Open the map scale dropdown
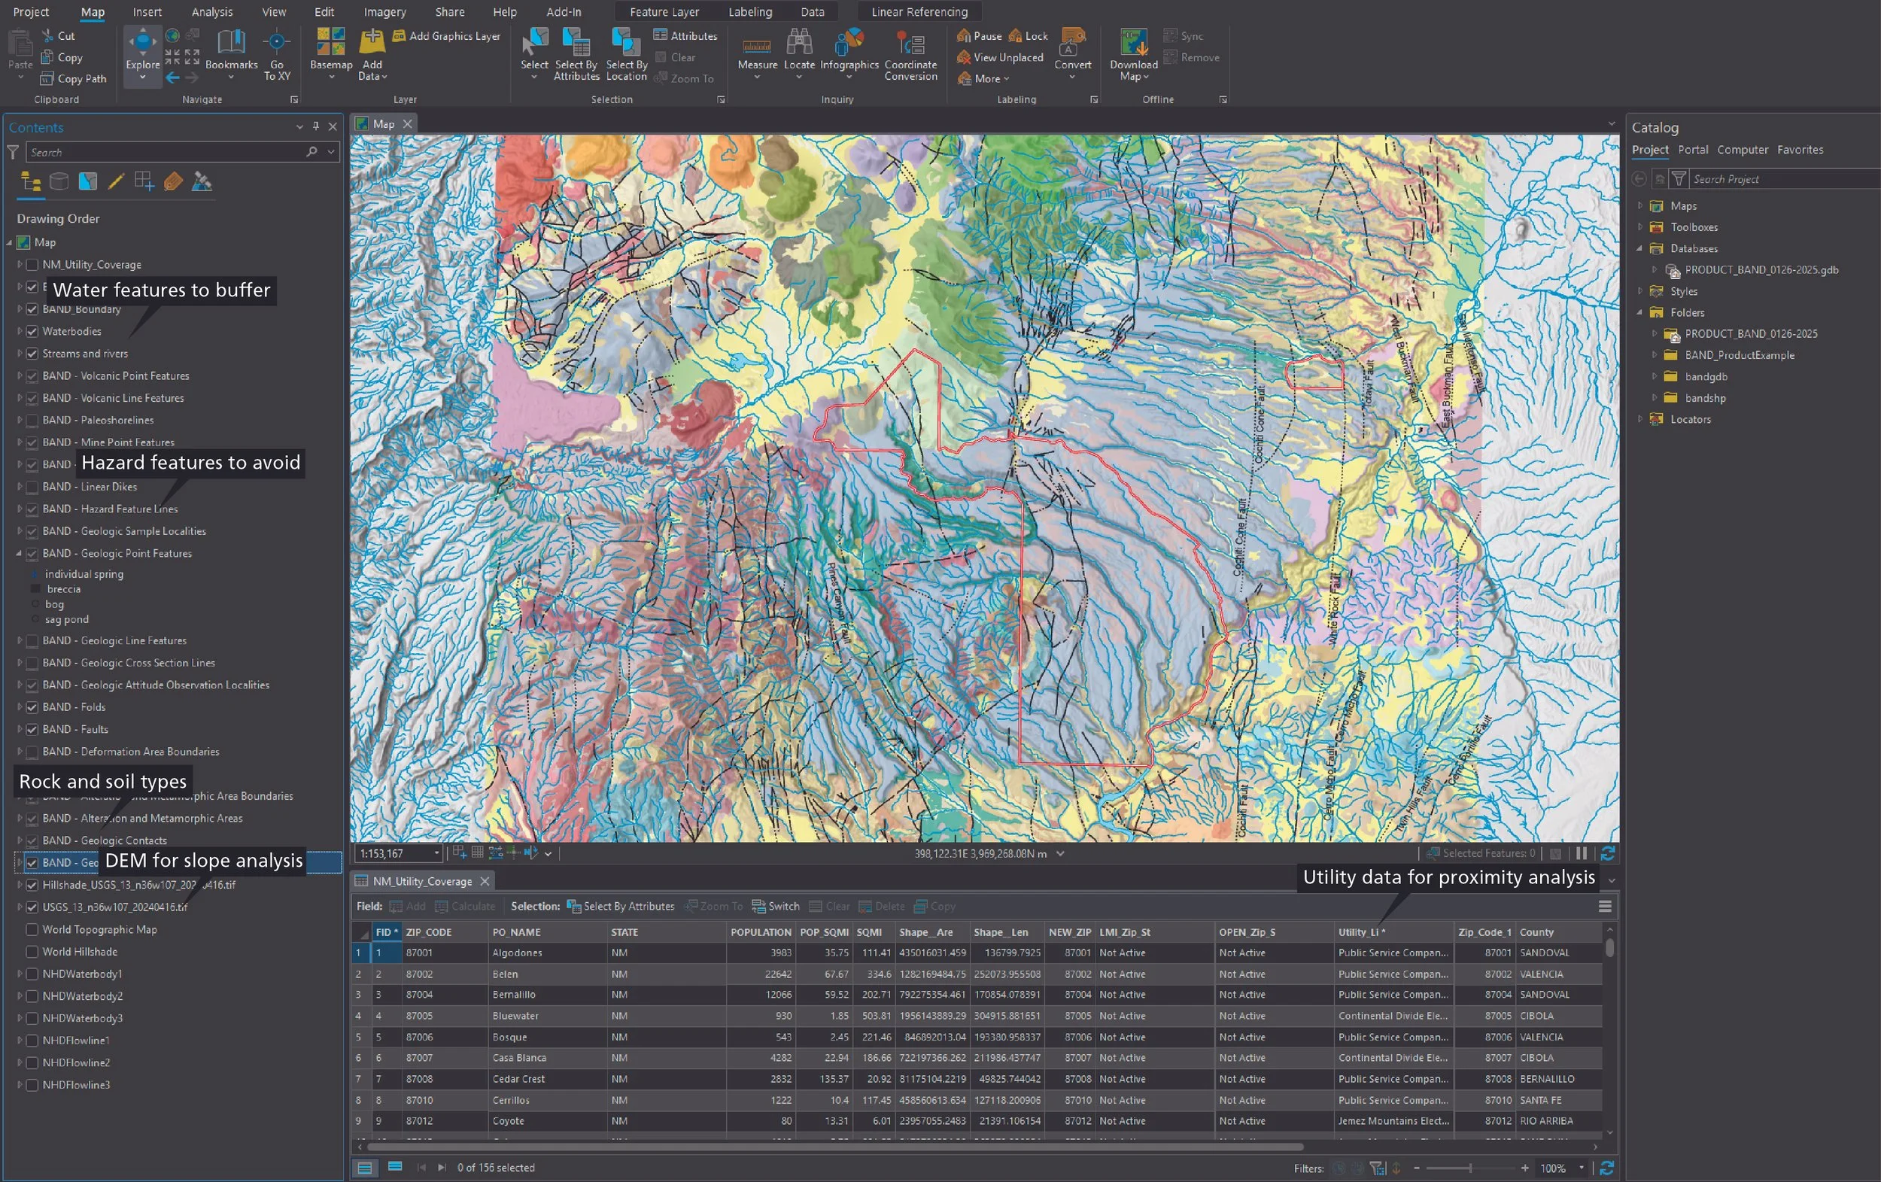The height and width of the screenshot is (1182, 1881). tap(436, 854)
